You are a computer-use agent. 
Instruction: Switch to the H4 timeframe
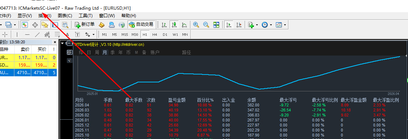click(x=154, y=34)
